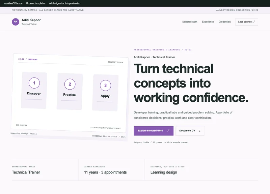Click 'AliveCV Design Collection / 23-02' text
This screenshot has height=194, width=270.
[237, 10]
